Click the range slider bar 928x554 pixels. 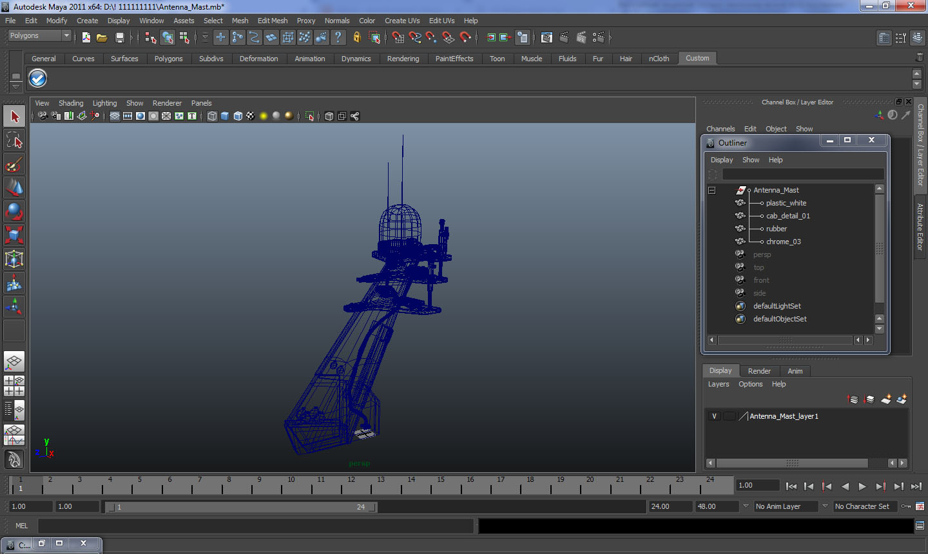pyautogui.click(x=242, y=507)
